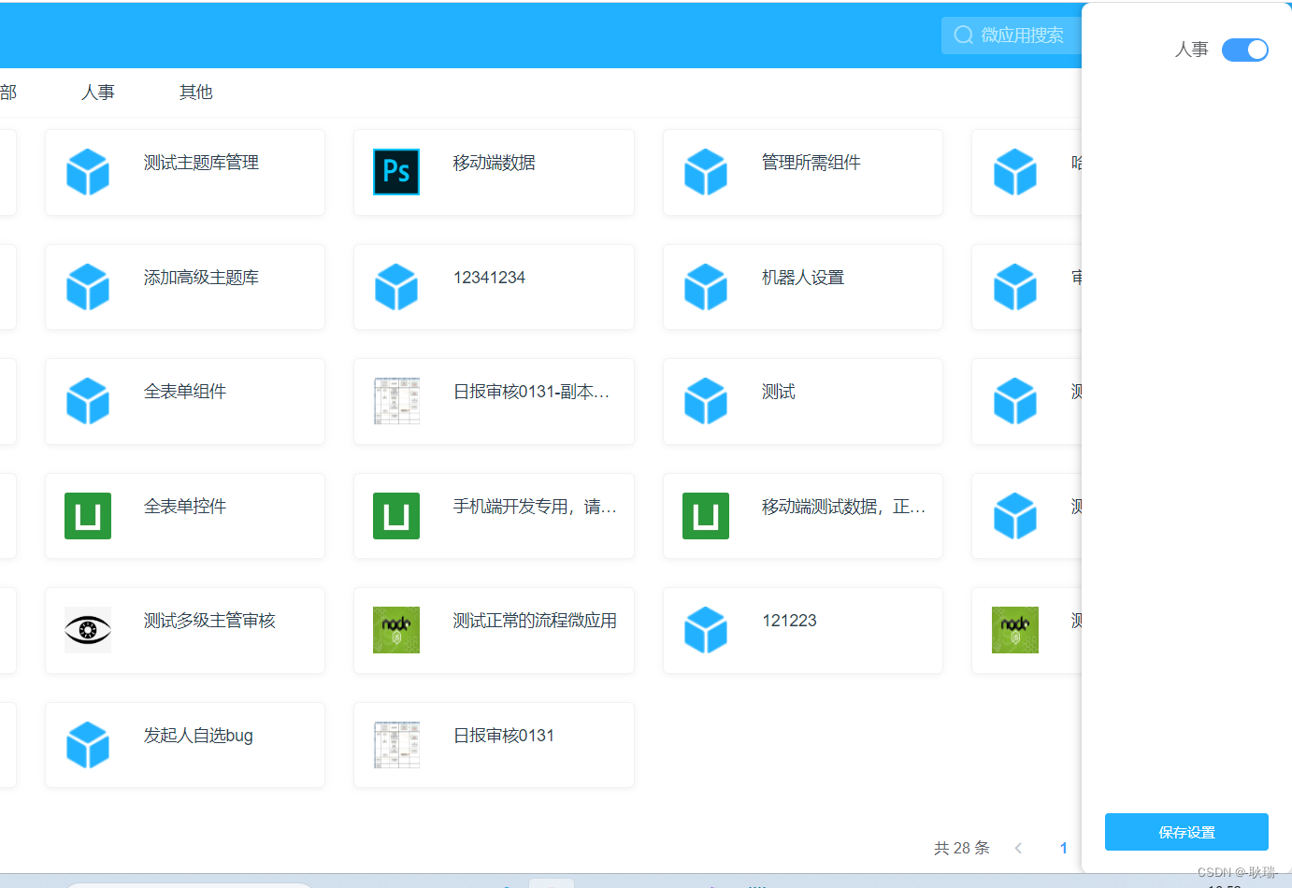Screen dimensions: 1292x888
Task: Switch to the 人事 tab
Action: point(98,93)
